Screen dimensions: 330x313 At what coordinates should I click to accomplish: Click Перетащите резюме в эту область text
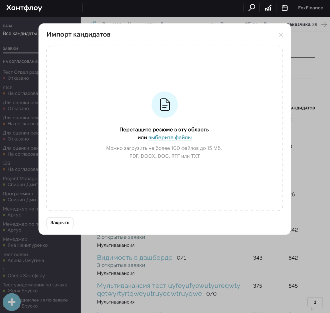pyautogui.click(x=164, y=130)
